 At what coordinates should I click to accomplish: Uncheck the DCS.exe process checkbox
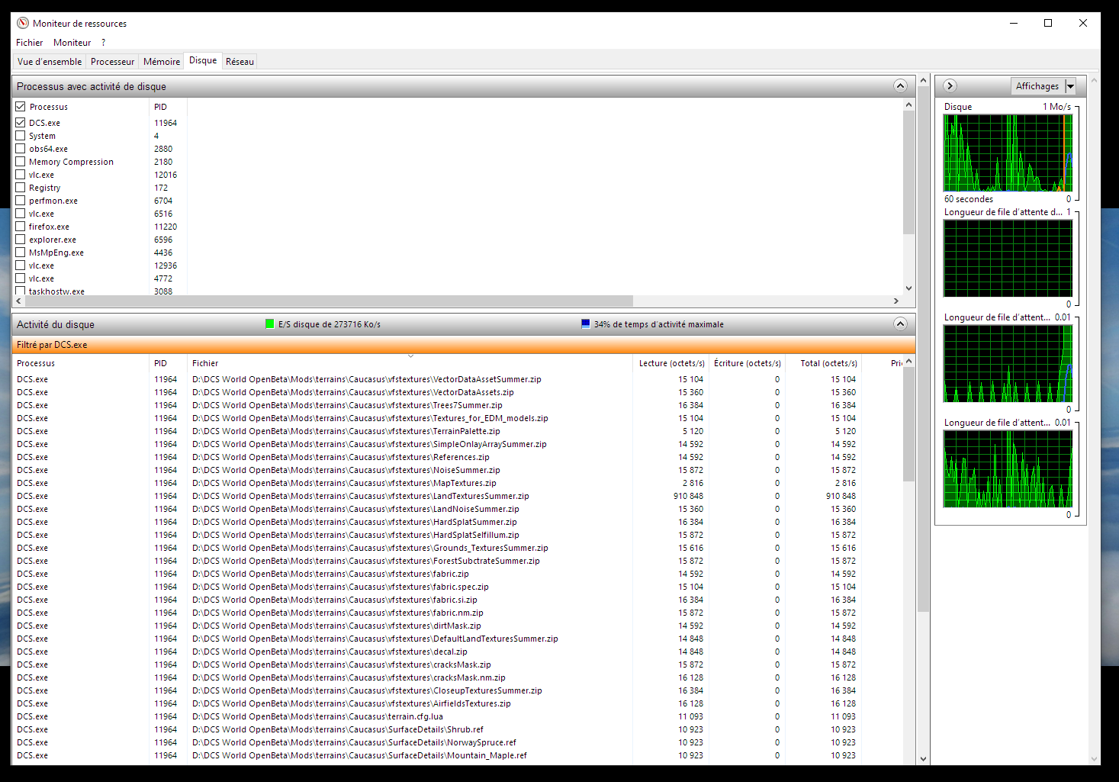(x=21, y=122)
